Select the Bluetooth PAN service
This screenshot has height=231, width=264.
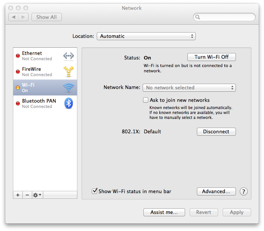click(45, 103)
